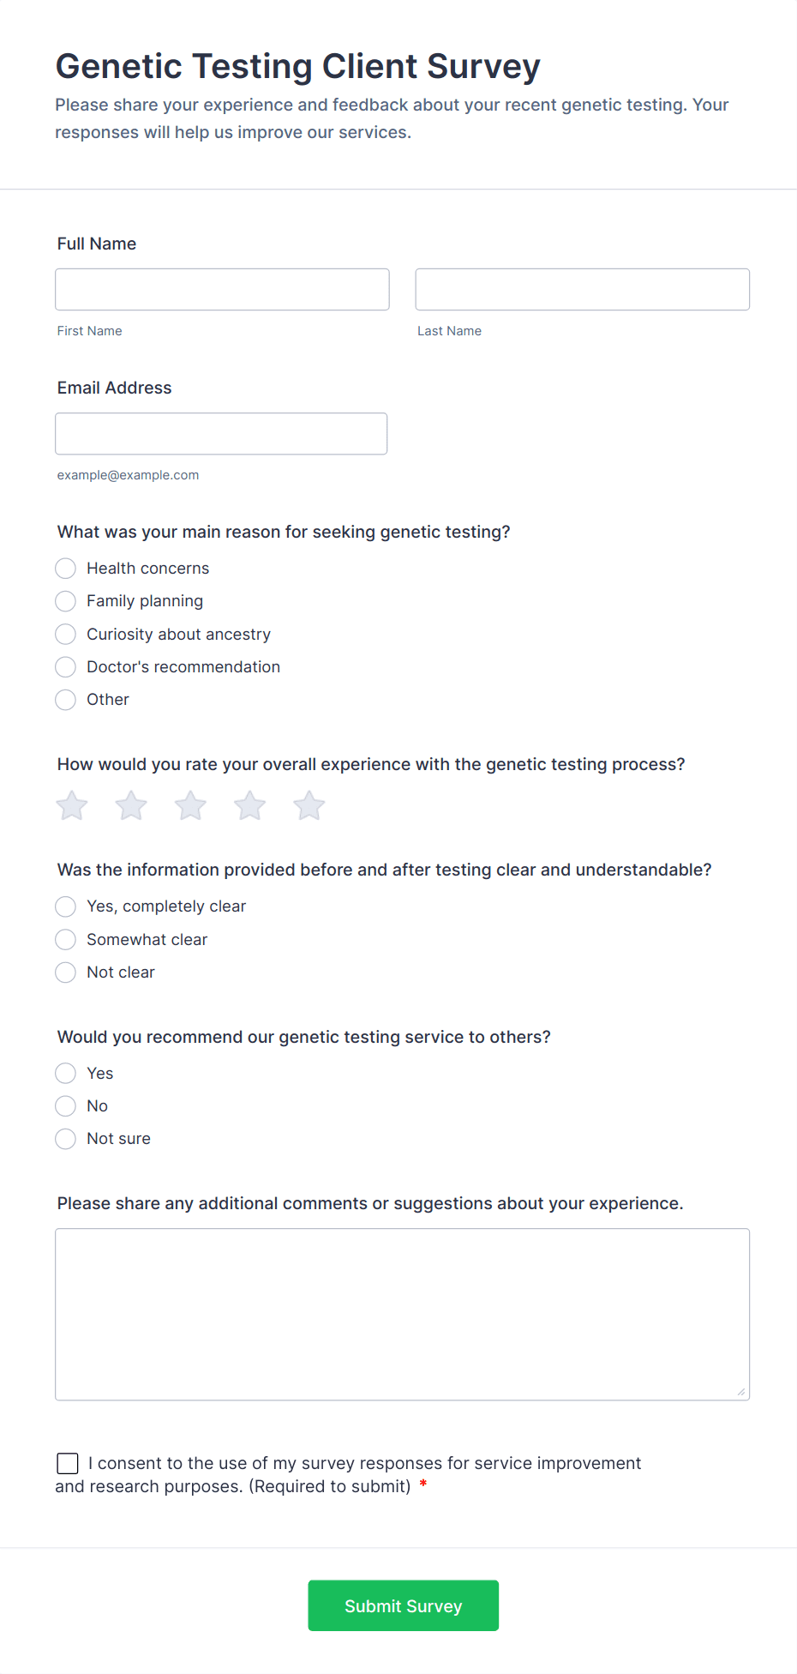Select the Health concerns option
797x1674 pixels.
pos(66,569)
